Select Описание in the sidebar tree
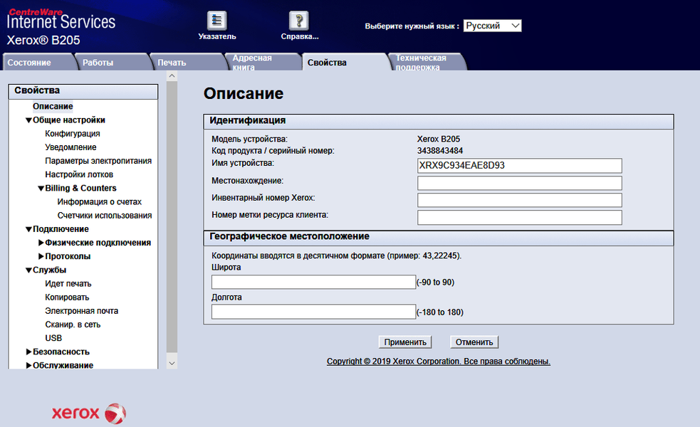This screenshot has height=427, width=700. (53, 106)
